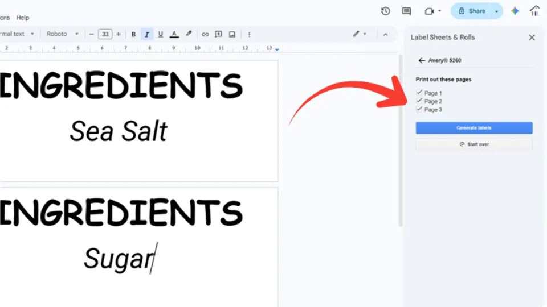Uncheck the Page 1 checkbox
Viewport: 547px width, 307px height.
tap(419, 93)
